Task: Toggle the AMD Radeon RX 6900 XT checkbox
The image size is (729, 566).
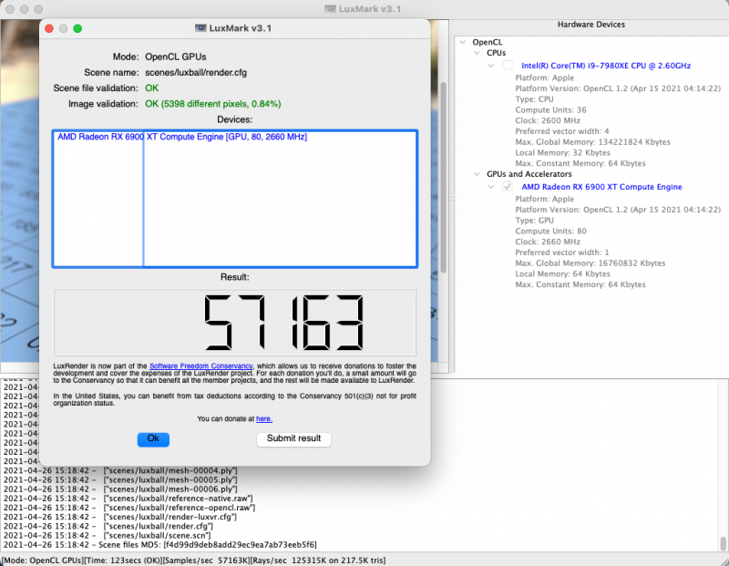Action: click(508, 187)
